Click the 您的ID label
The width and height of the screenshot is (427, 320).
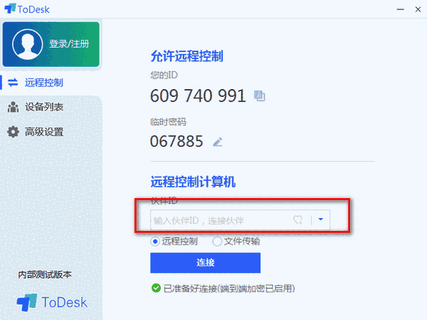pos(164,75)
